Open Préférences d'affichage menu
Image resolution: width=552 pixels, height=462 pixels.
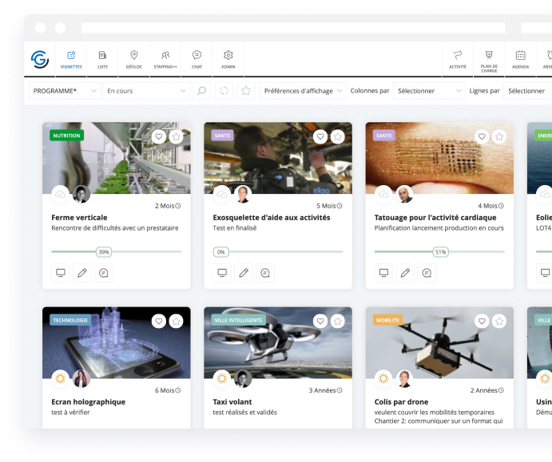point(304,91)
